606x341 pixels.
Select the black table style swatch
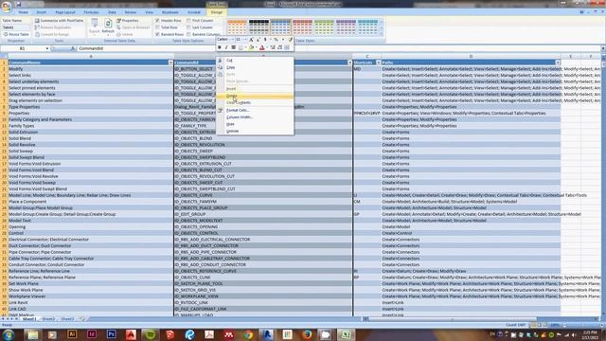pyautogui.click(x=258, y=27)
